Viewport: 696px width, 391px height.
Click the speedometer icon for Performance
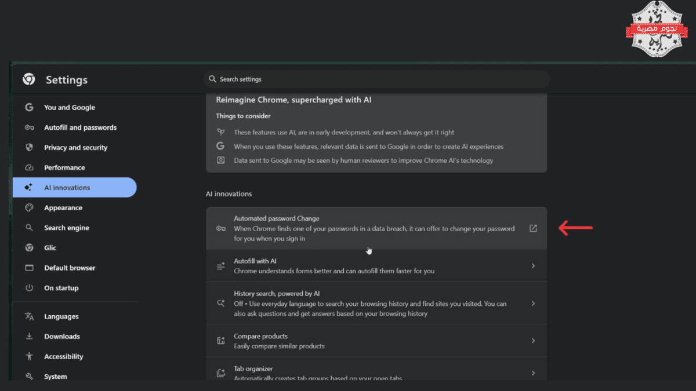29,167
